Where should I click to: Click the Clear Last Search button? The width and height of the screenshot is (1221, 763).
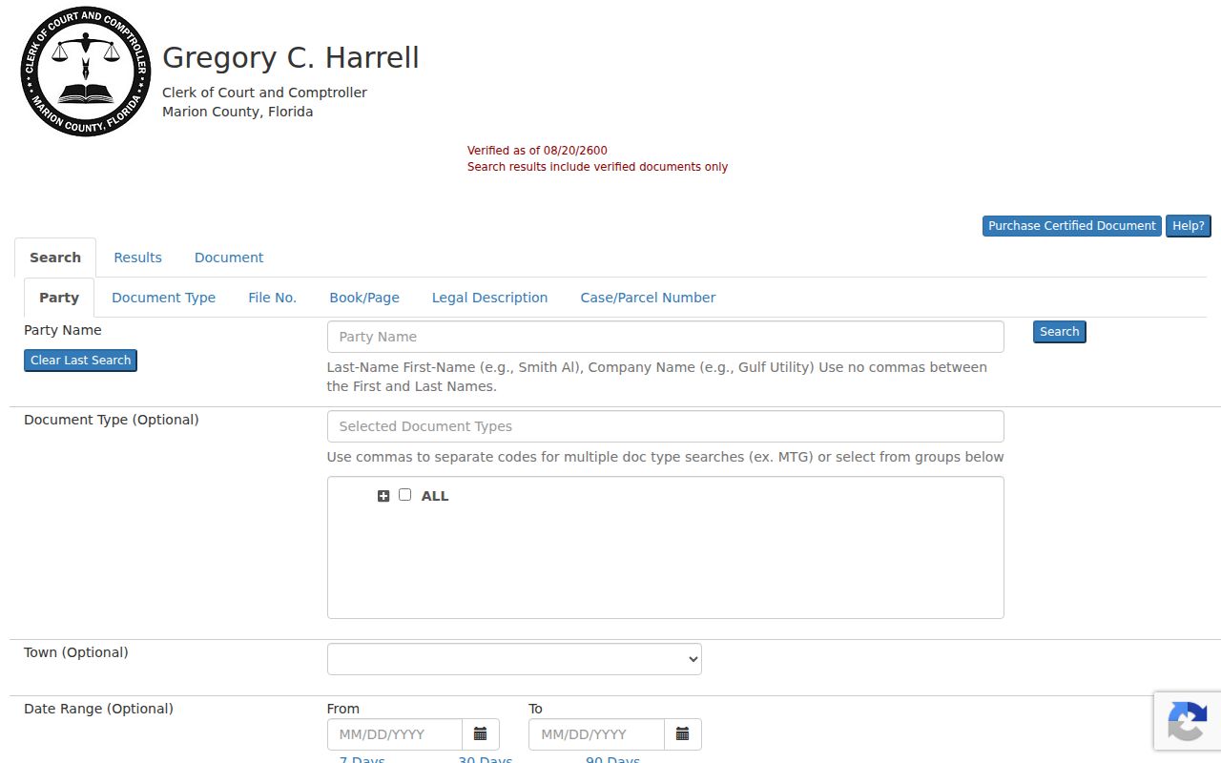click(x=81, y=361)
